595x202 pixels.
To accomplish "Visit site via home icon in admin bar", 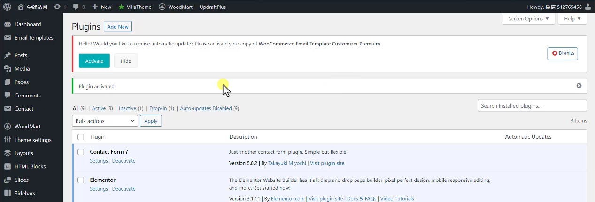I will (21, 7).
